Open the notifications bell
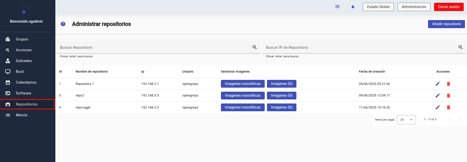 [353, 7]
